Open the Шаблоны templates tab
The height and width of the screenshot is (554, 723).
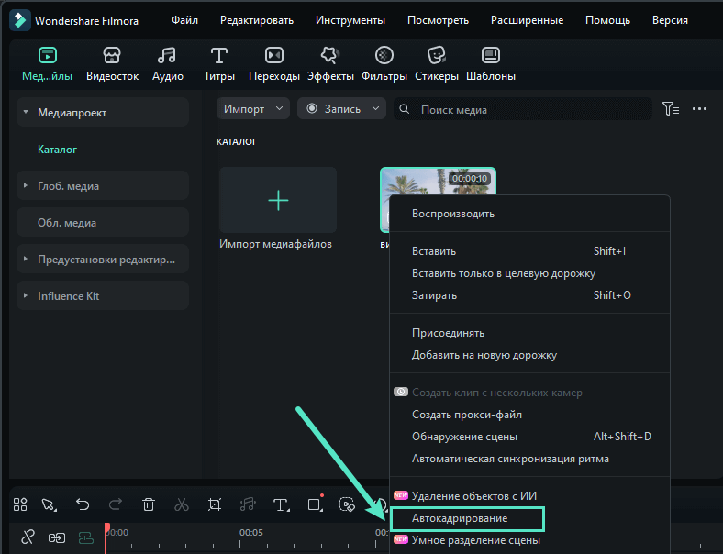491,64
